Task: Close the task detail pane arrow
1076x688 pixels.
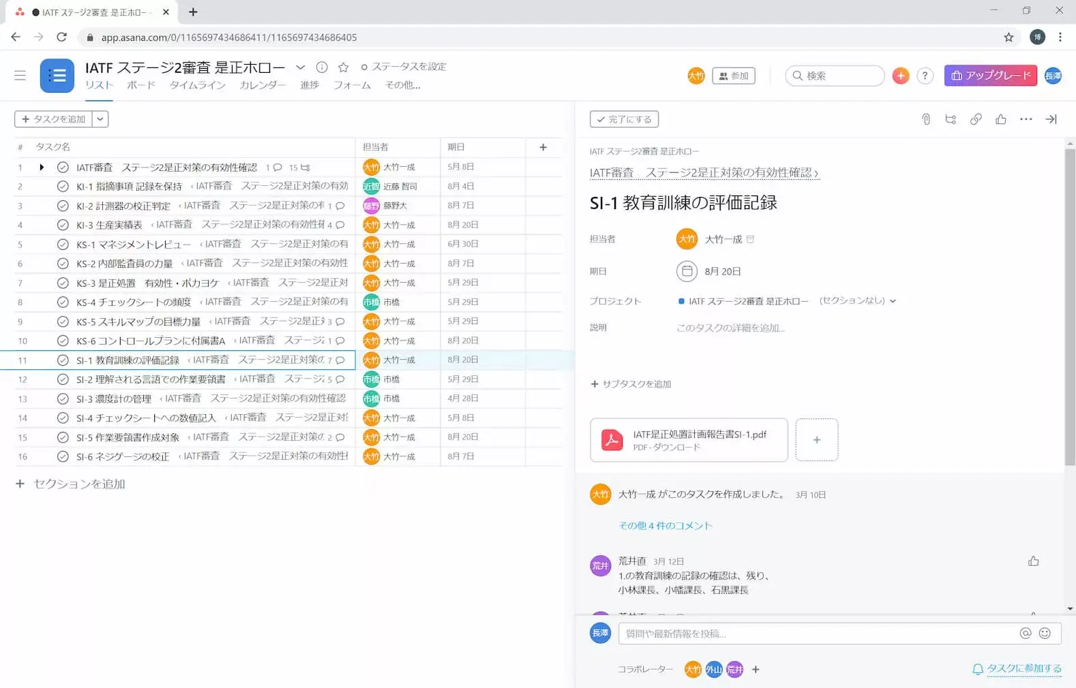Action: 1051,119
